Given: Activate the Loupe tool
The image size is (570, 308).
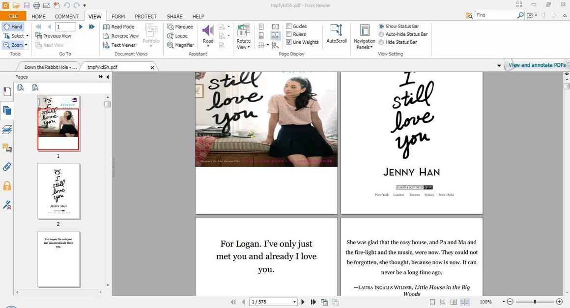Looking at the screenshot, I should (x=181, y=35).
